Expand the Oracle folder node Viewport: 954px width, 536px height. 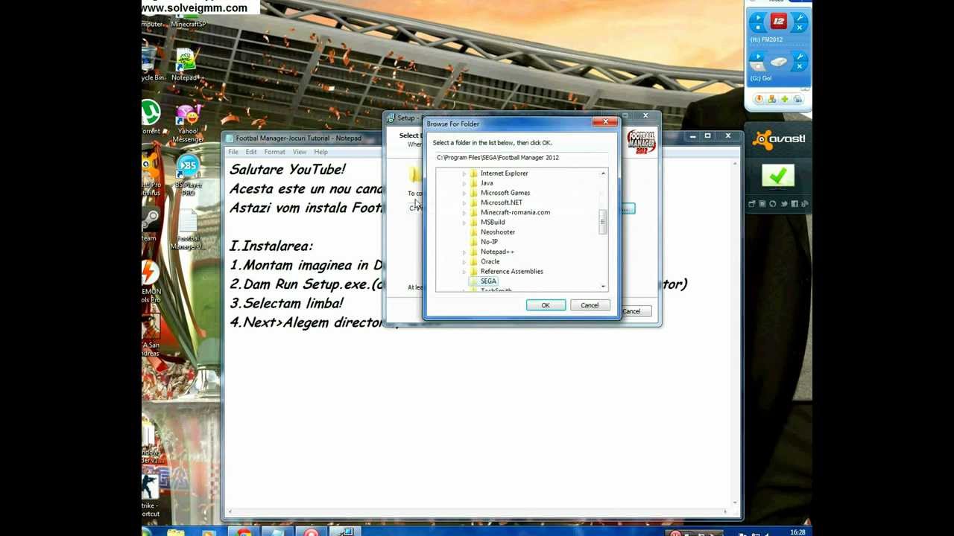pos(464,261)
